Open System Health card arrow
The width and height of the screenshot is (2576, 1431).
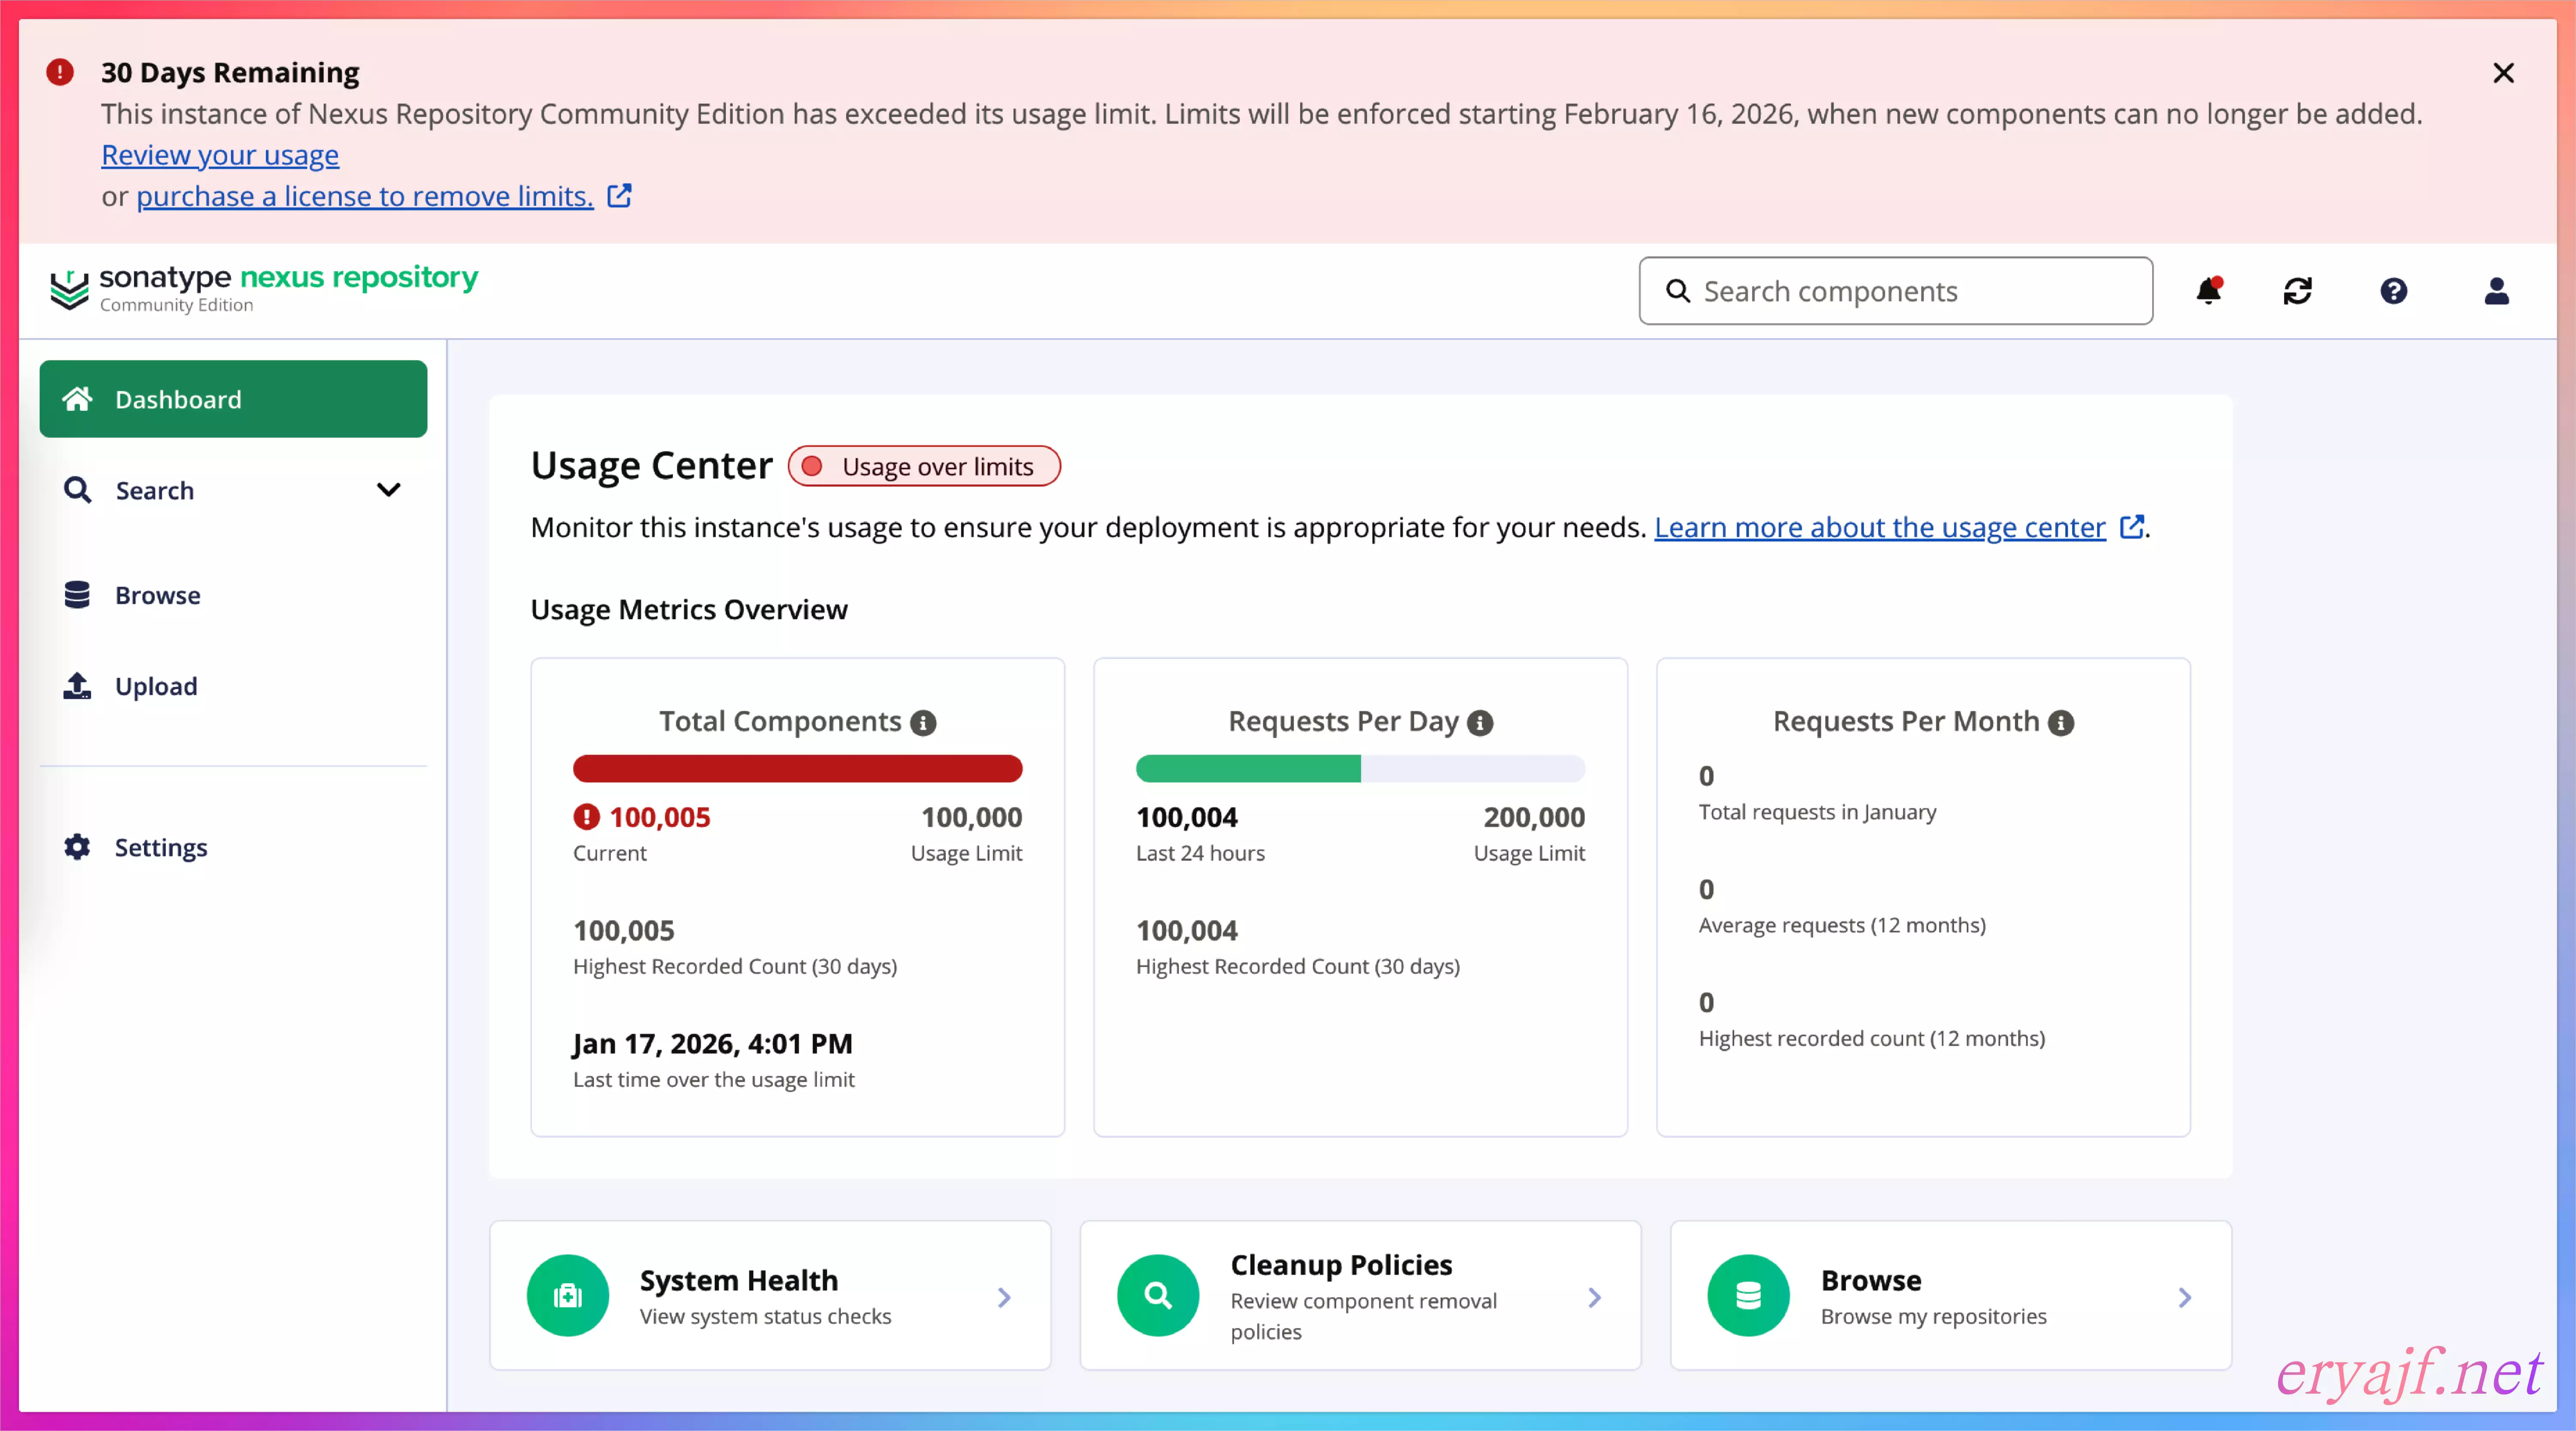click(1004, 1298)
